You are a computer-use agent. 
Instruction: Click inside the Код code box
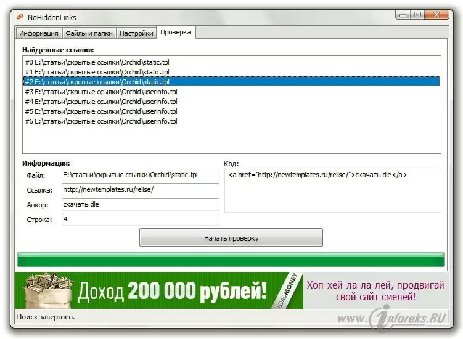coord(332,191)
